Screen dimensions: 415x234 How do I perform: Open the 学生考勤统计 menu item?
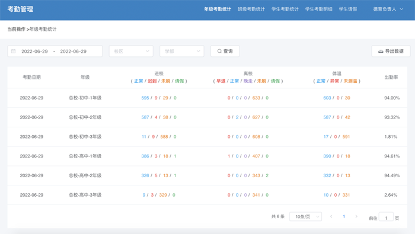[285, 9]
